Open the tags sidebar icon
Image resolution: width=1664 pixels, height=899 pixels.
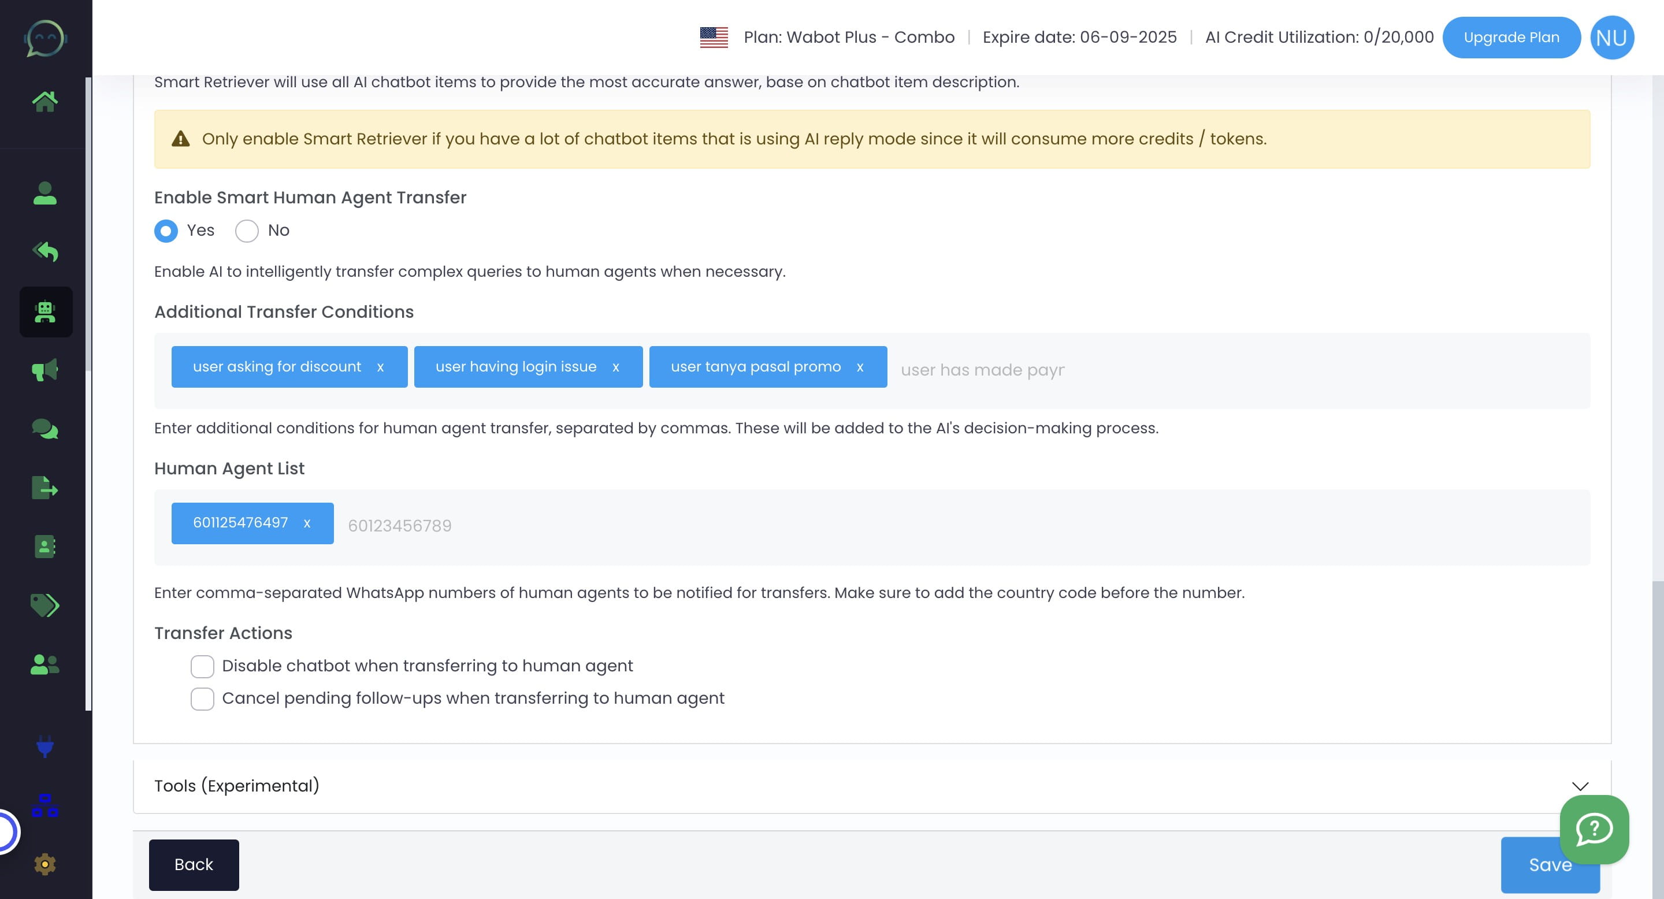pyautogui.click(x=44, y=605)
